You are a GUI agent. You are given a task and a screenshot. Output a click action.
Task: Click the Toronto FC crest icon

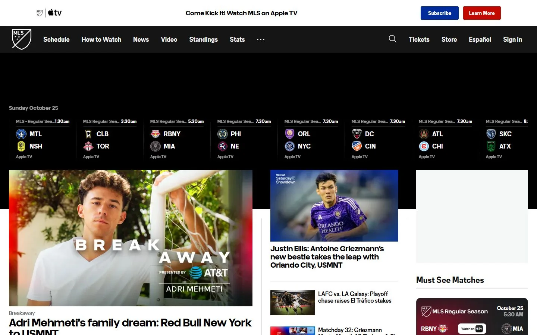88,146
